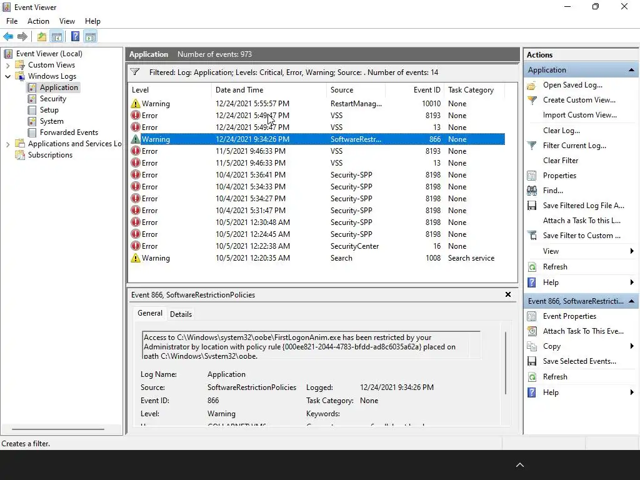Click the event description text box

[x=311, y=345]
